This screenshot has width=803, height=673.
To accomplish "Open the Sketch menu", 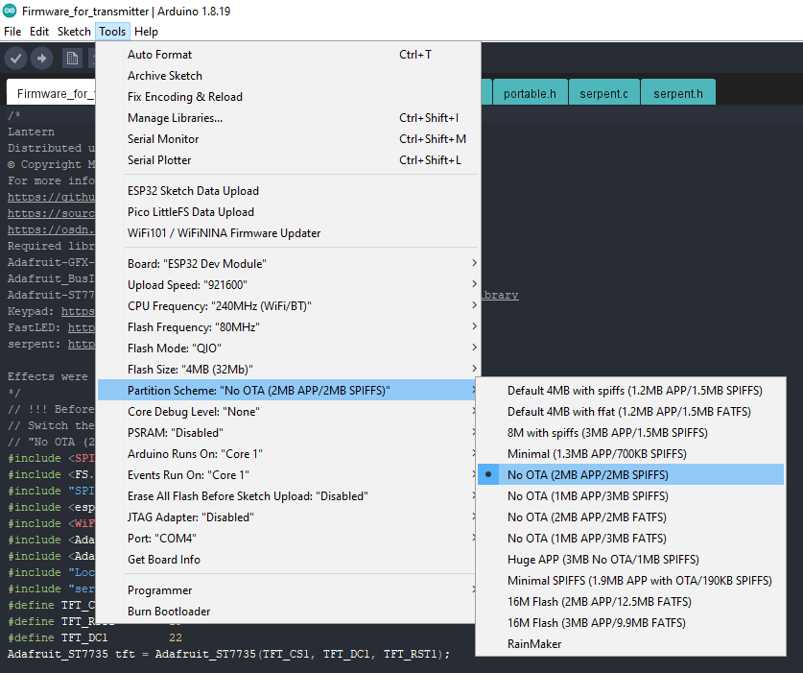I will coord(74,32).
